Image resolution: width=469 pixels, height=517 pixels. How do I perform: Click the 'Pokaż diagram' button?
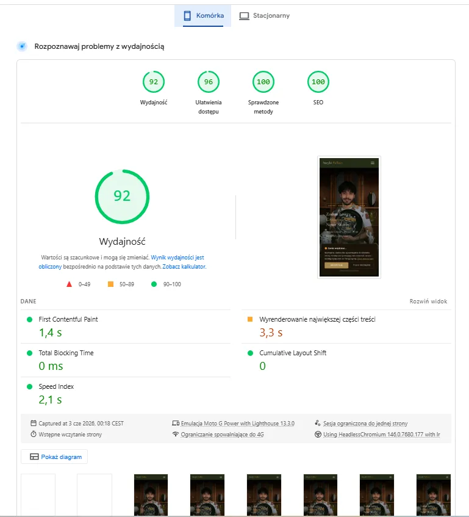click(x=54, y=457)
